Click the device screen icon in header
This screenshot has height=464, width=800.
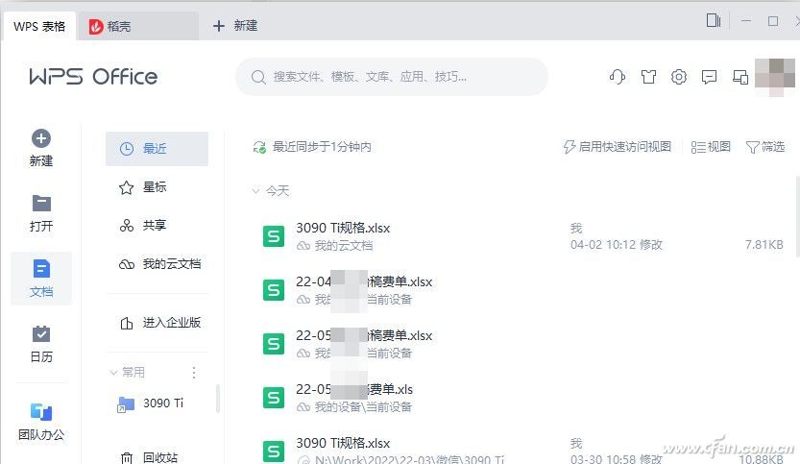pyautogui.click(x=740, y=77)
